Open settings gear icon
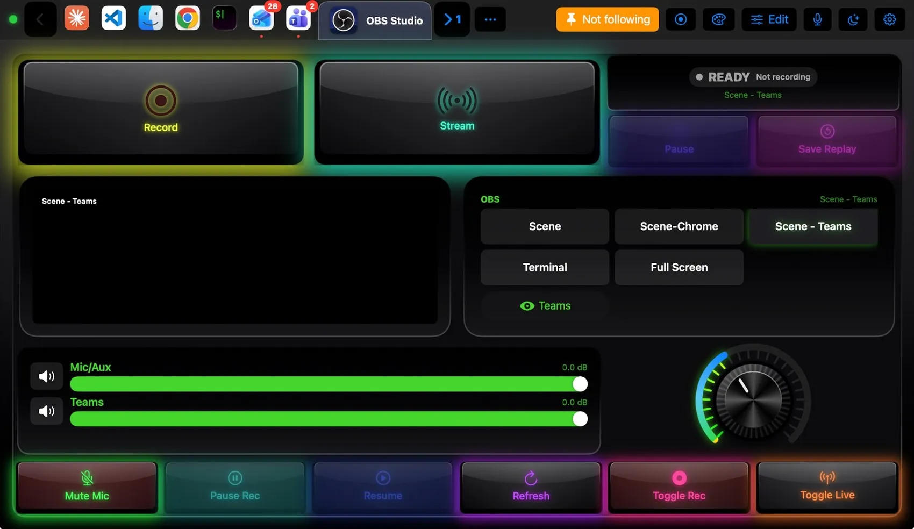914x529 pixels. coord(890,19)
